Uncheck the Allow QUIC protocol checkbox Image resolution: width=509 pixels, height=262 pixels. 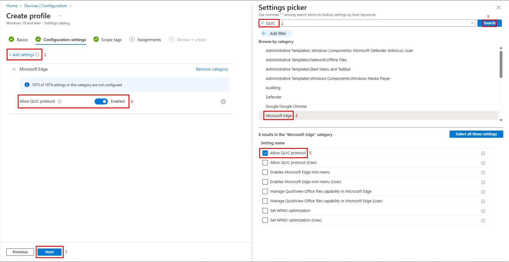click(265, 153)
